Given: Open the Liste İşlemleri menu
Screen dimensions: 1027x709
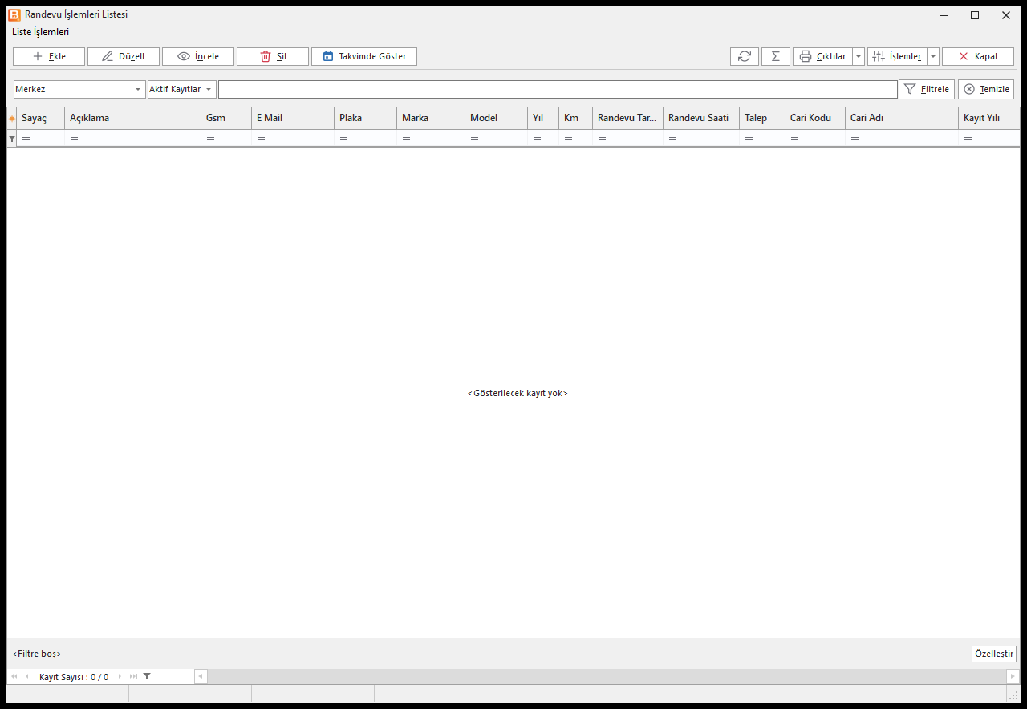Looking at the screenshot, I should tap(41, 32).
